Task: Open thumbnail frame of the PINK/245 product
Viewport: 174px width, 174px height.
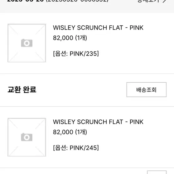Action: pos(27,137)
